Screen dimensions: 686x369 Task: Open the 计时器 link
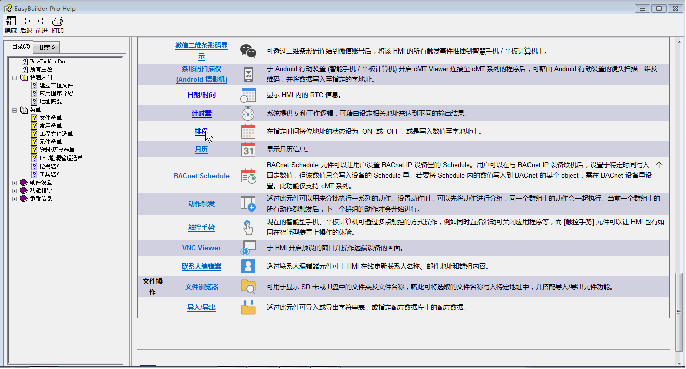coord(201,113)
